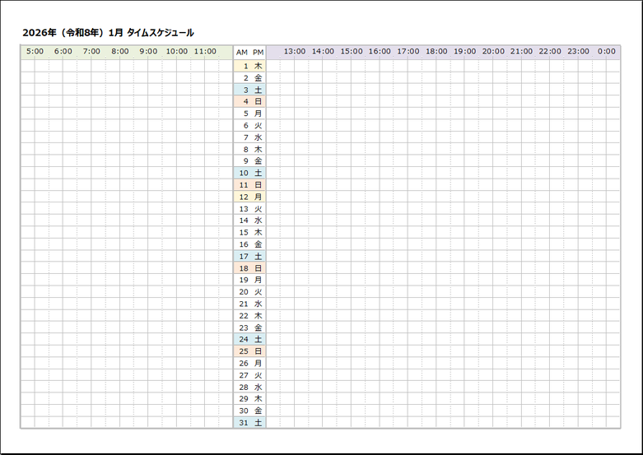This screenshot has height=455, width=643.
Task: Click the AM label in header
Action: pos(242,52)
